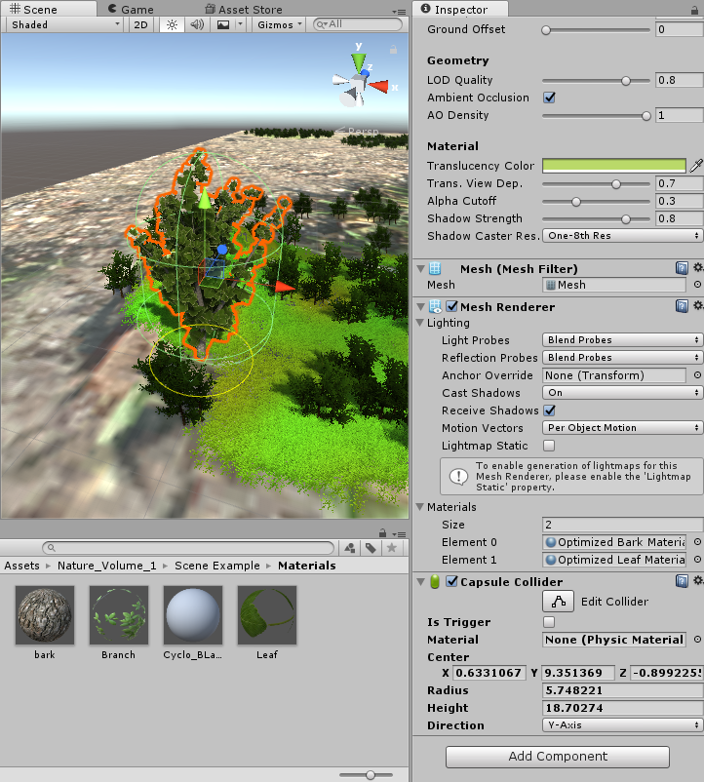704x782 pixels.
Task: Pick translucency color with eyedropper
Action: pyautogui.click(x=696, y=166)
